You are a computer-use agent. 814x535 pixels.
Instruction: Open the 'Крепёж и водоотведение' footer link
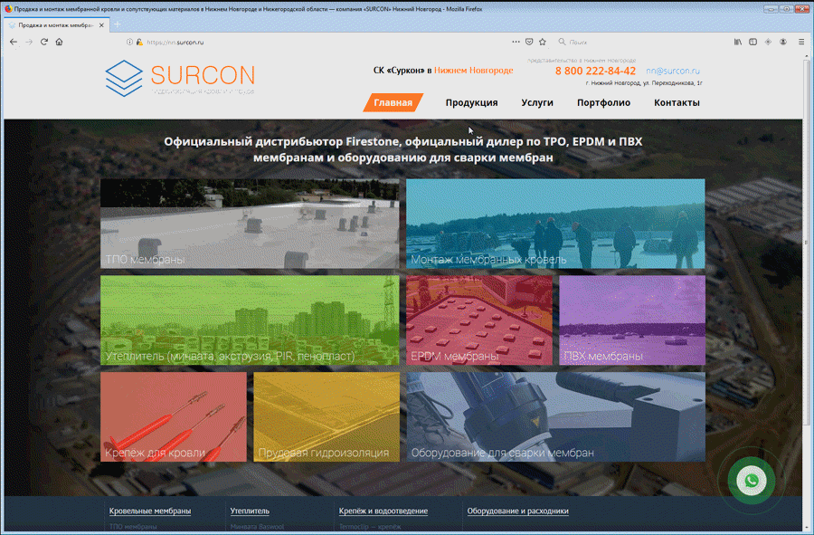[383, 511]
